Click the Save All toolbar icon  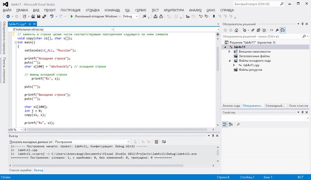pyautogui.click(x=44, y=16)
